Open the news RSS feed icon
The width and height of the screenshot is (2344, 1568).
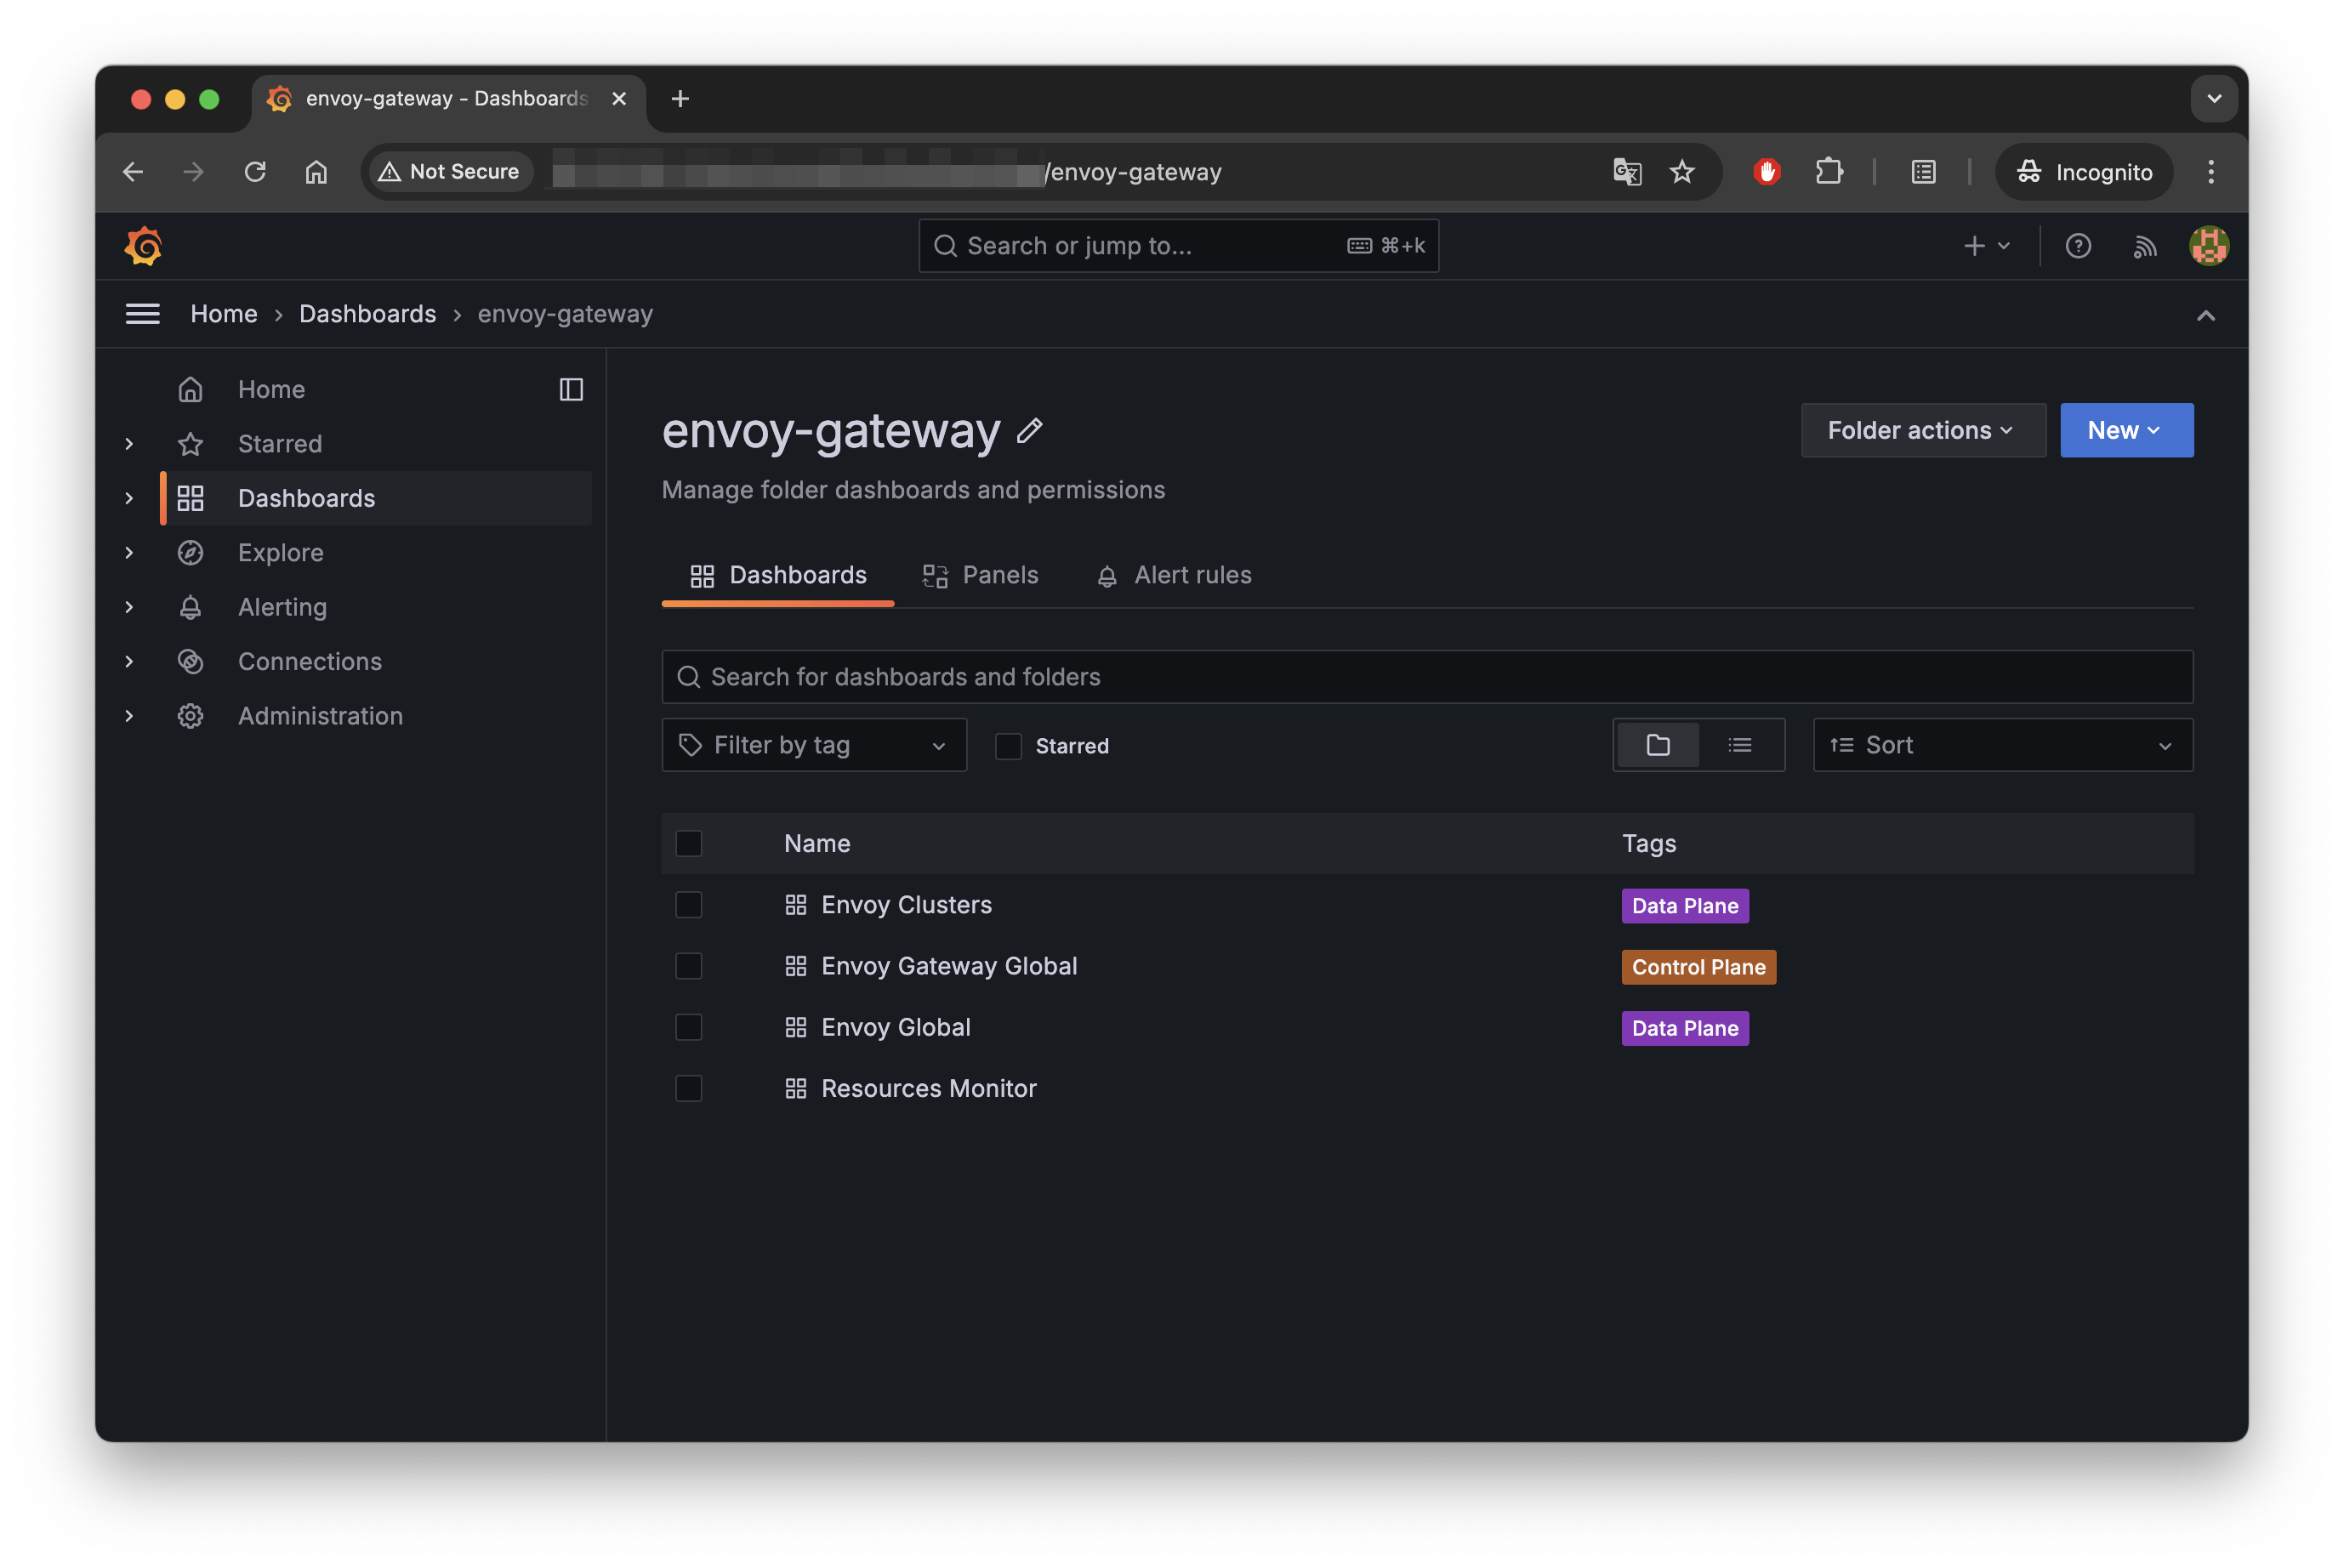click(2144, 246)
